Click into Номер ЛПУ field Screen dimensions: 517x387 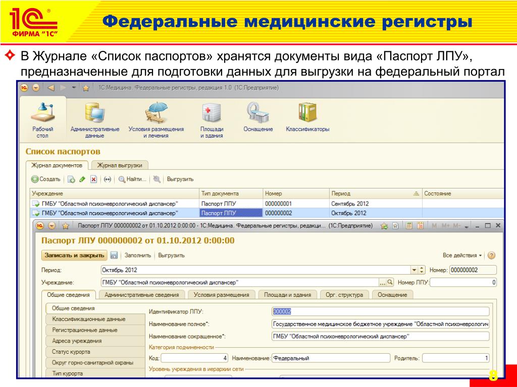coord(463,282)
